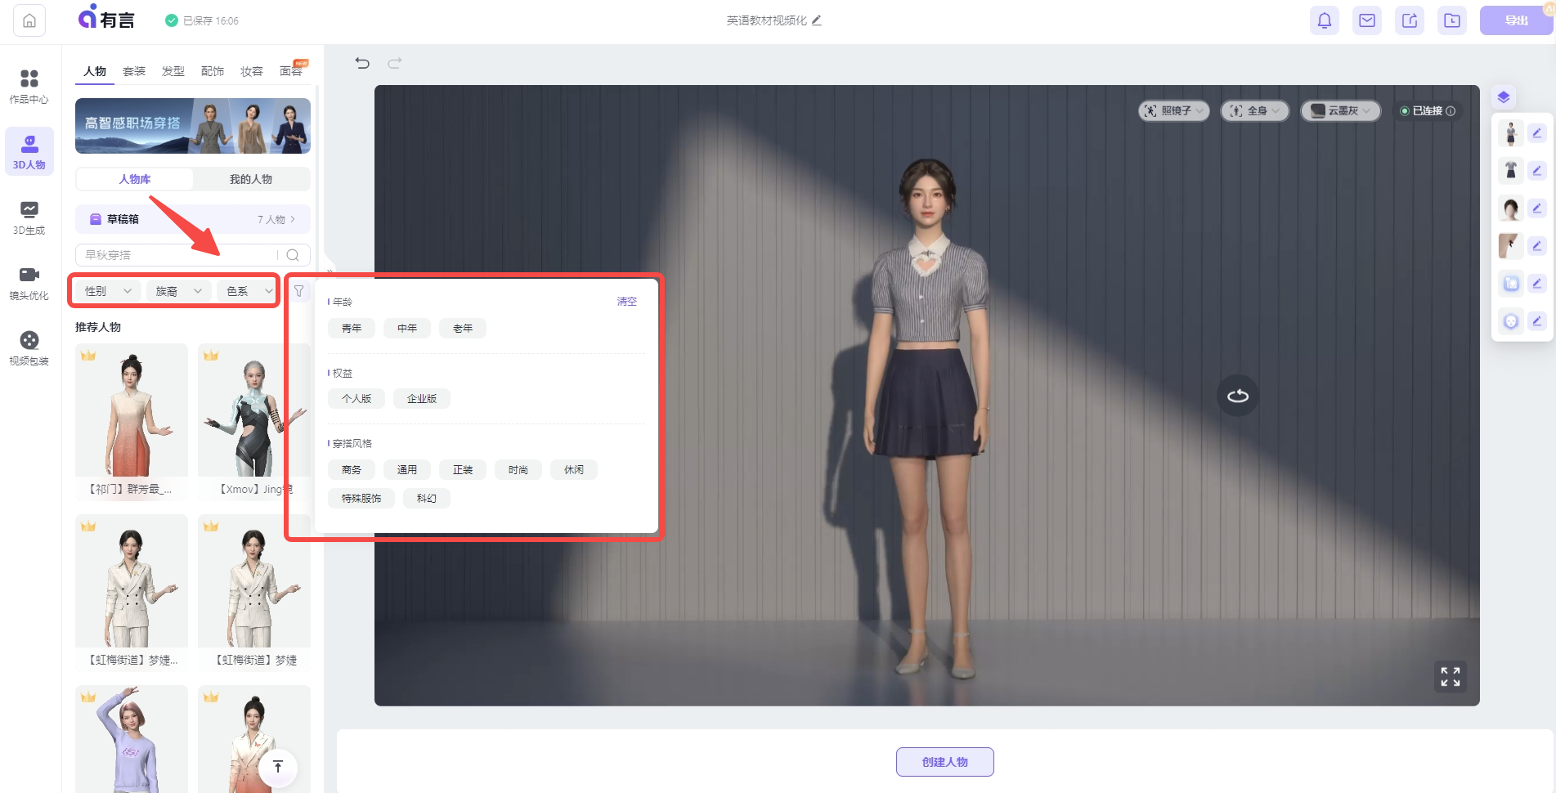
Task: Toggle 青年 age filter
Action: click(352, 329)
